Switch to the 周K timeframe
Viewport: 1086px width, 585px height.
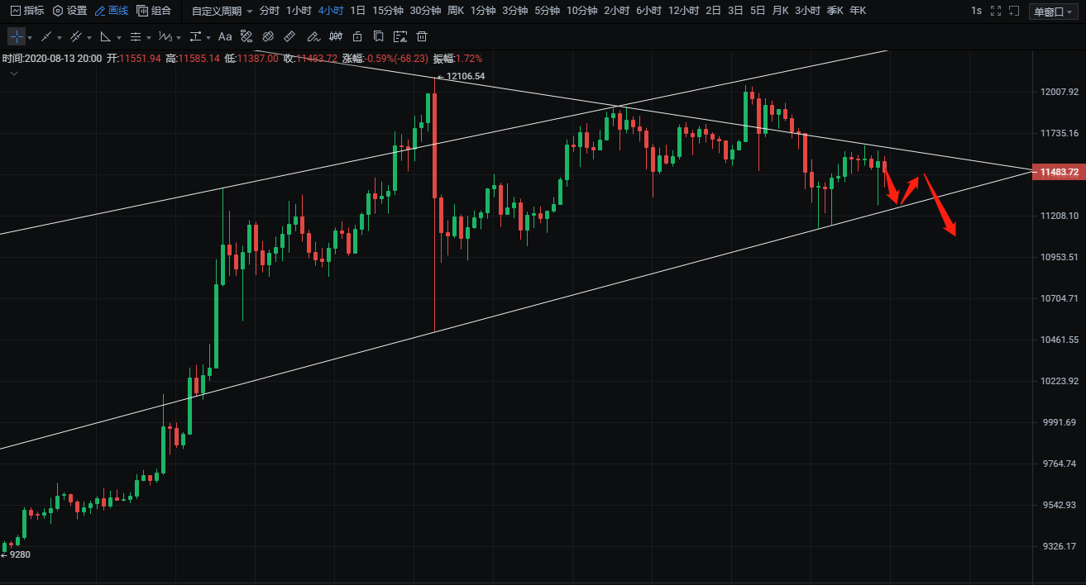[456, 11]
